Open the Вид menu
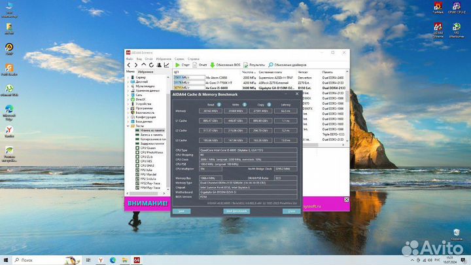This screenshot has width=471, height=265. coord(139,59)
